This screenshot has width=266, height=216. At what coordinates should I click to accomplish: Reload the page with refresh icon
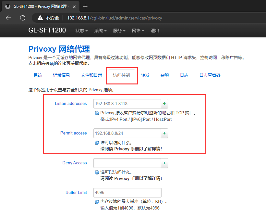point(23,18)
